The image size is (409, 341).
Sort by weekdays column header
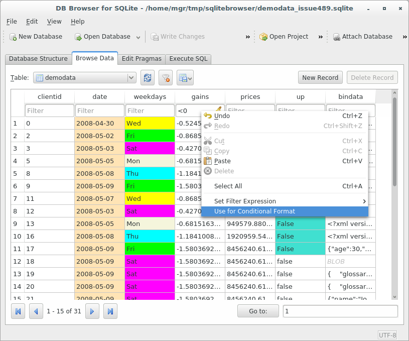coord(150,96)
